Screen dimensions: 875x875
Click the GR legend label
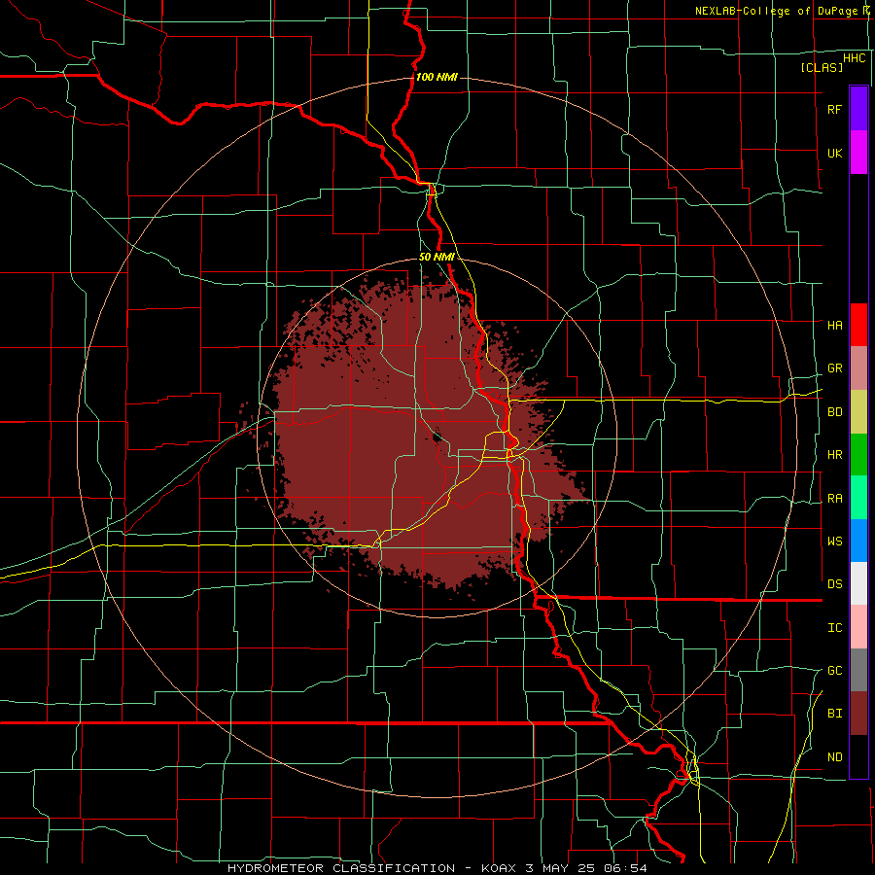[x=835, y=368]
